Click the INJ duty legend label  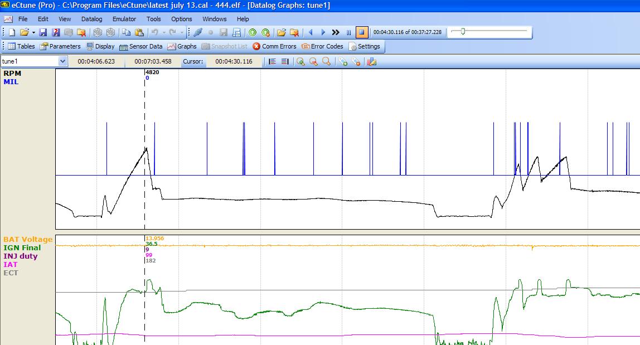pos(21,256)
